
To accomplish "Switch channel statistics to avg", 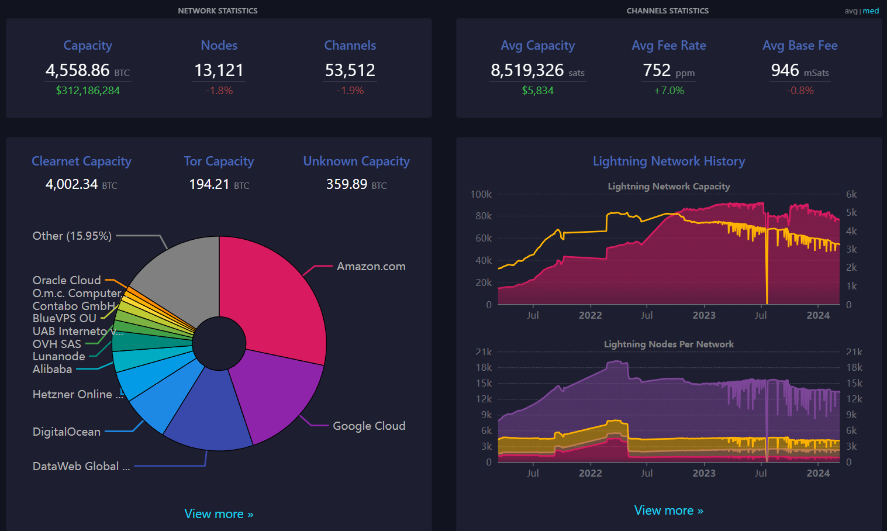I will [x=850, y=11].
